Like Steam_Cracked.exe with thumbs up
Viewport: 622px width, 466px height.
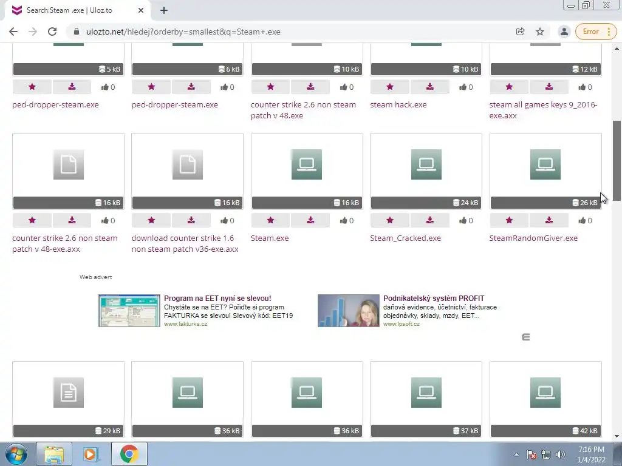click(x=466, y=221)
